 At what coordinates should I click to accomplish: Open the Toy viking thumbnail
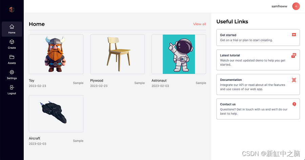click(x=56, y=54)
